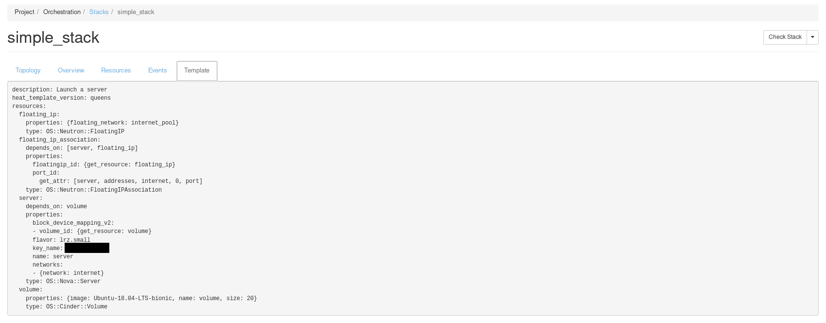
Task: Click the 'description: Launch a server' line
Action: click(x=60, y=90)
